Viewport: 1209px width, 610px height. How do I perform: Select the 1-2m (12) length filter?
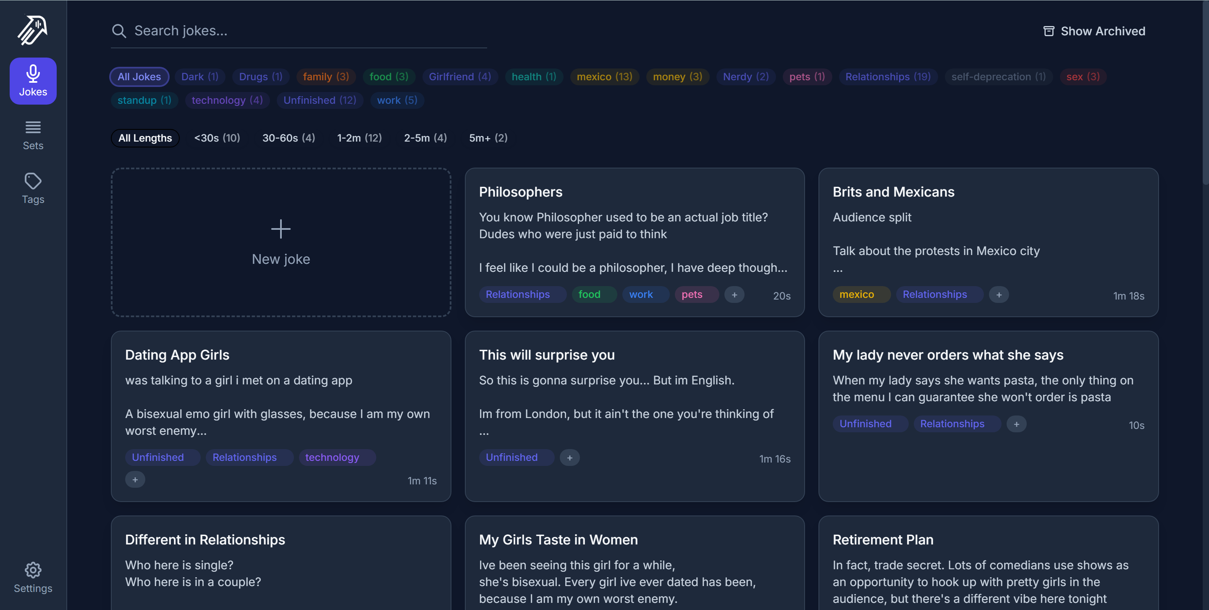[359, 138]
